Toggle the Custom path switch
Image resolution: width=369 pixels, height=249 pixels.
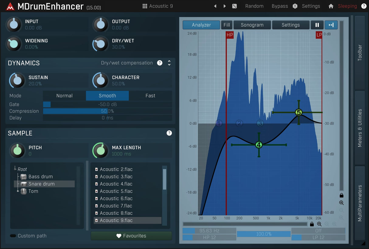point(13,236)
